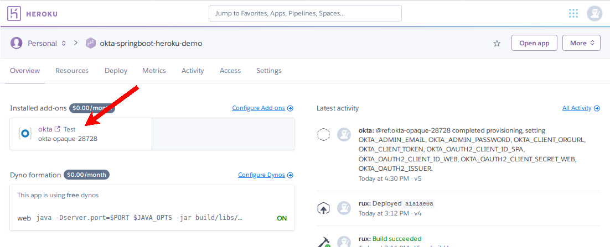
Task: Open the apps grid menu icon
Action: click(x=573, y=13)
